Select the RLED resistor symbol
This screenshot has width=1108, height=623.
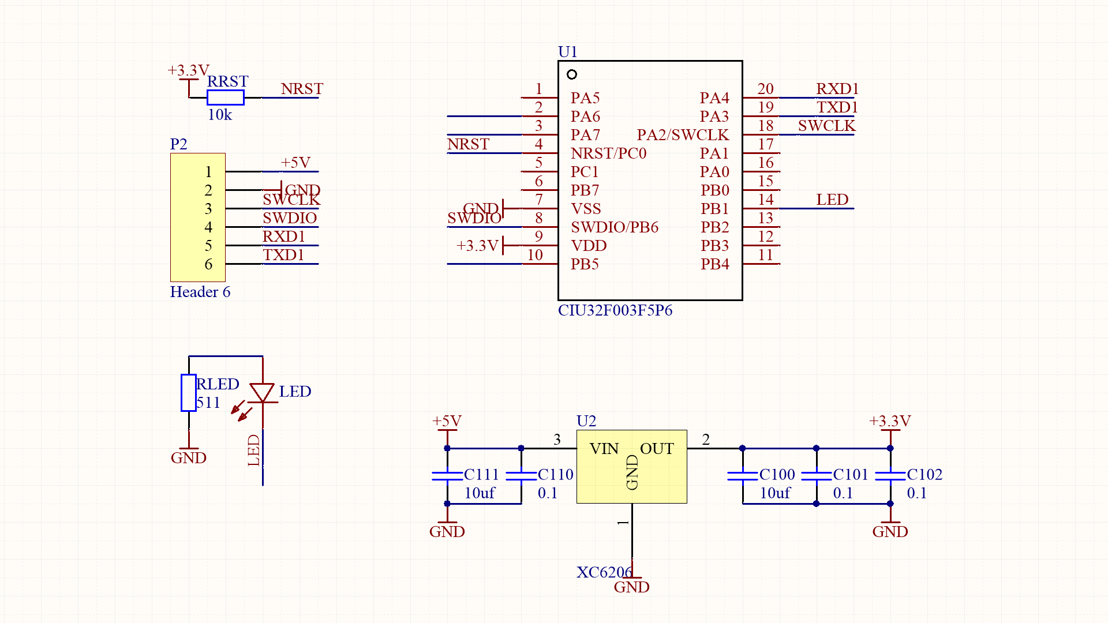[x=189, y=393]
